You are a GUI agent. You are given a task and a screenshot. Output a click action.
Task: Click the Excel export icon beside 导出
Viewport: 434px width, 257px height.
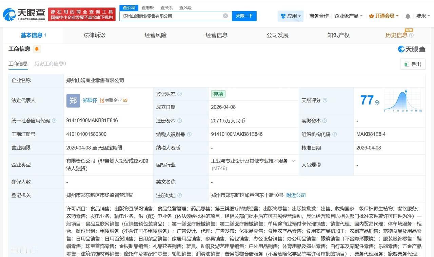(406, 64)
